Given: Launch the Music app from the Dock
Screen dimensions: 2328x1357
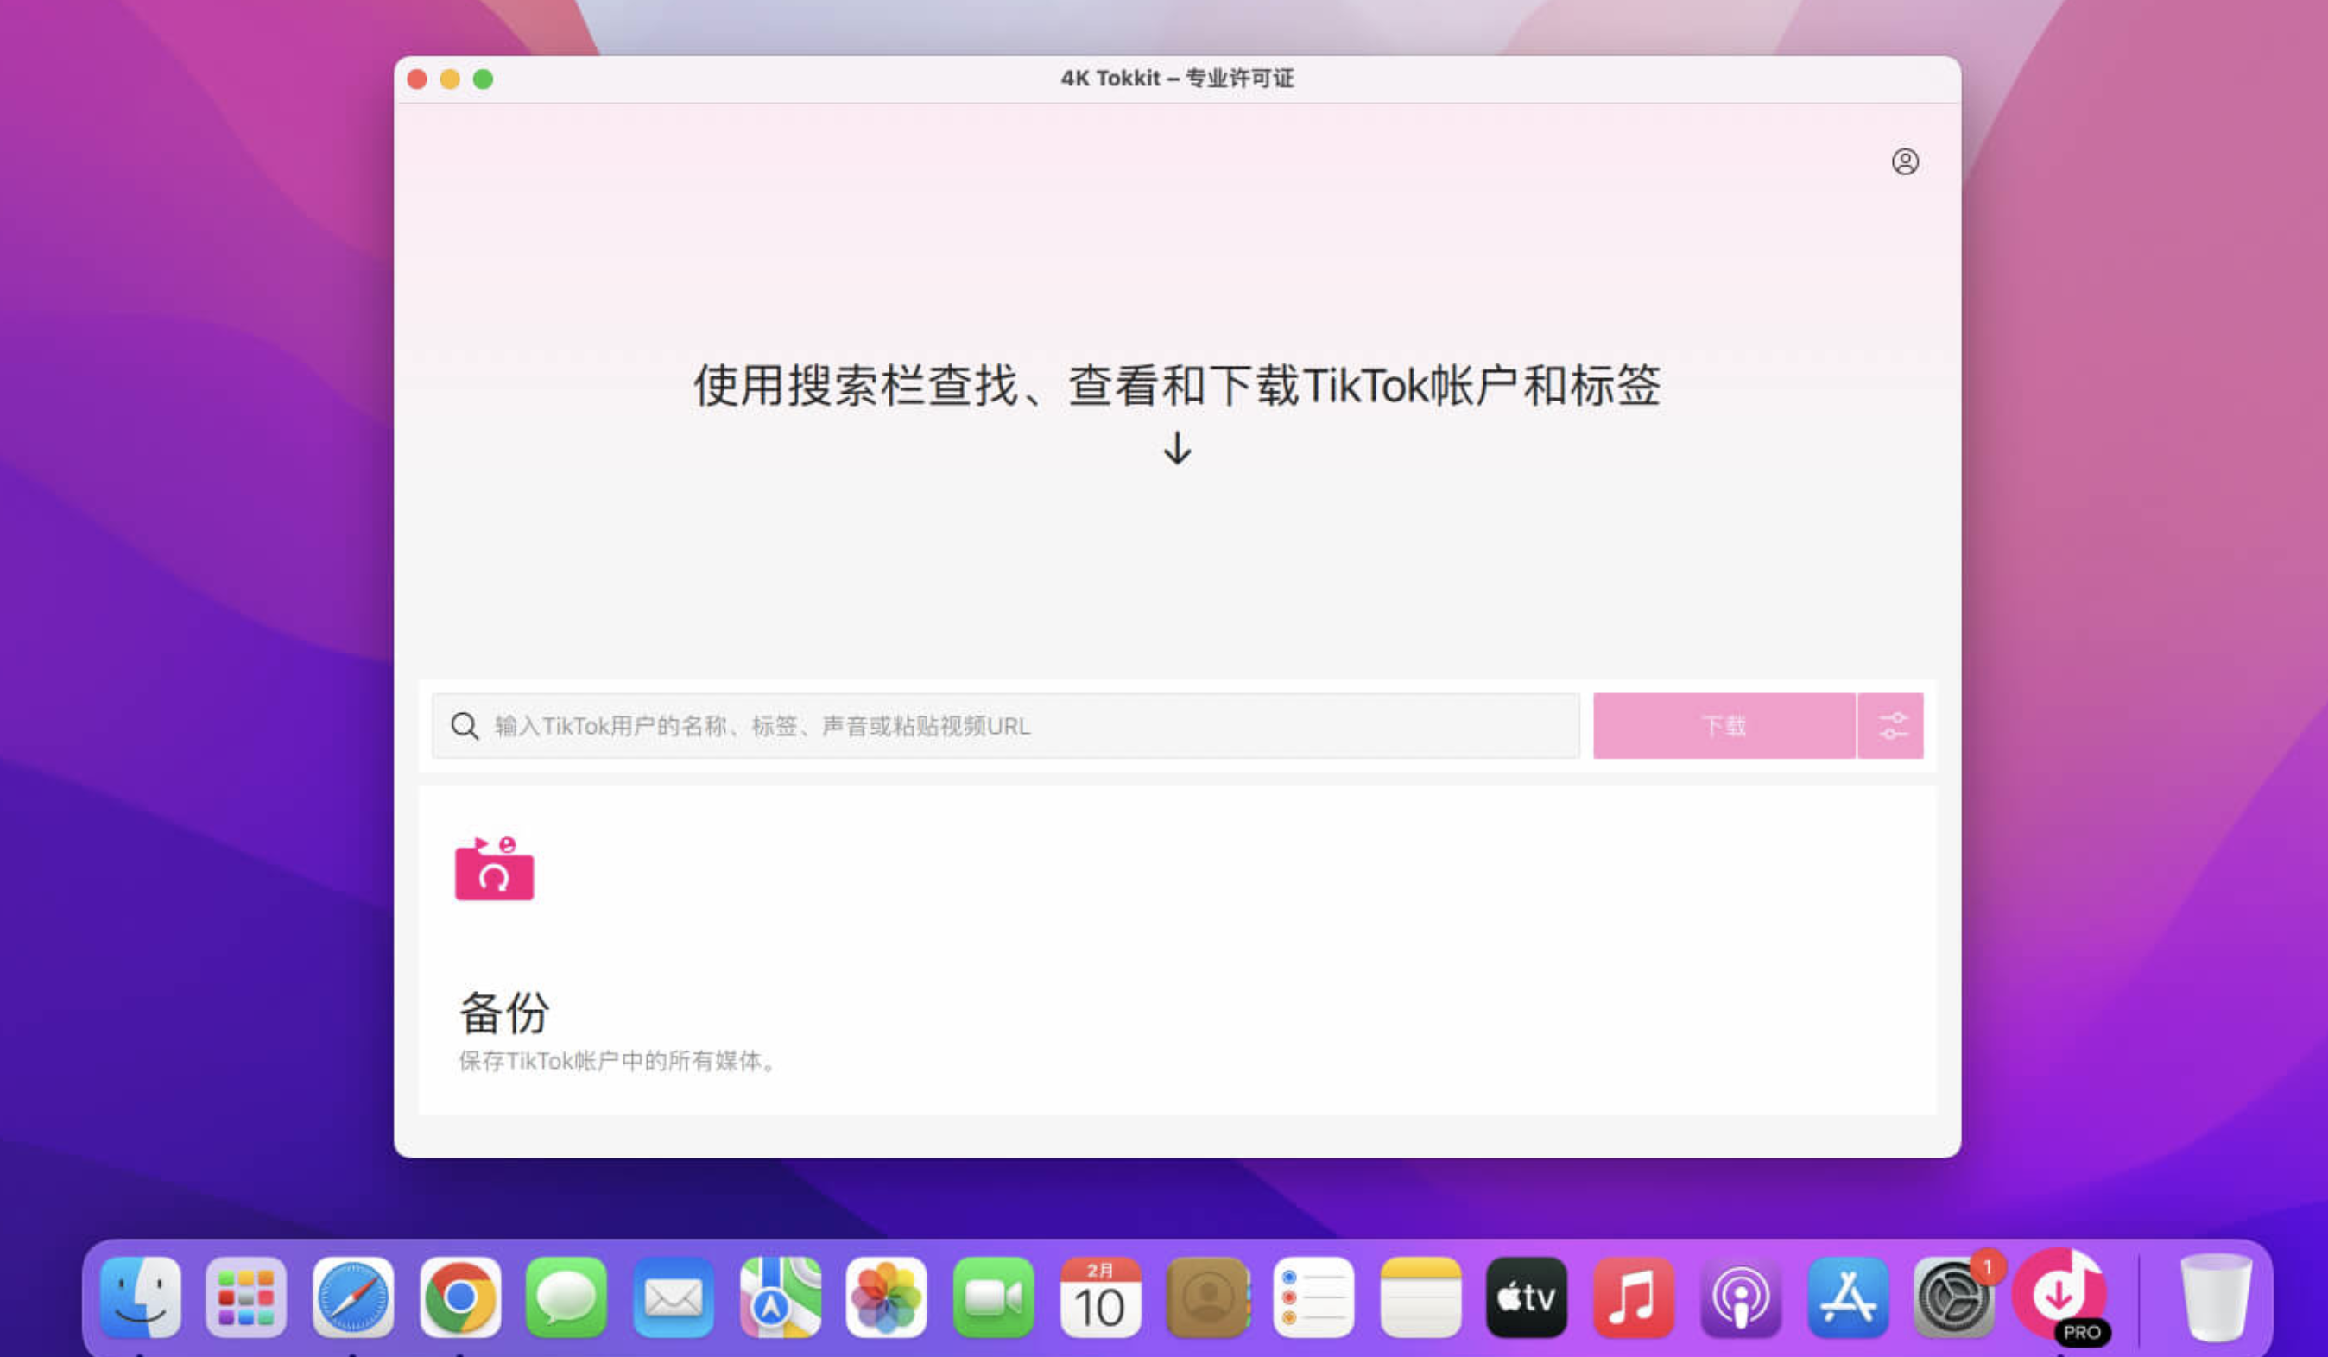Looking at the screenshot, I should 1633,1298.
